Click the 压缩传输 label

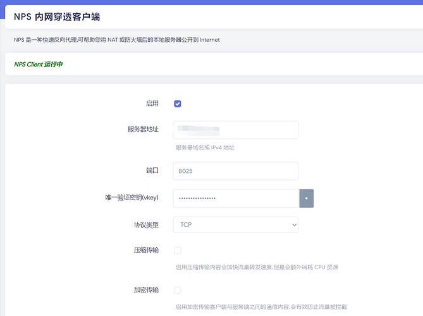pyautogui.click(x=143, y=251)
